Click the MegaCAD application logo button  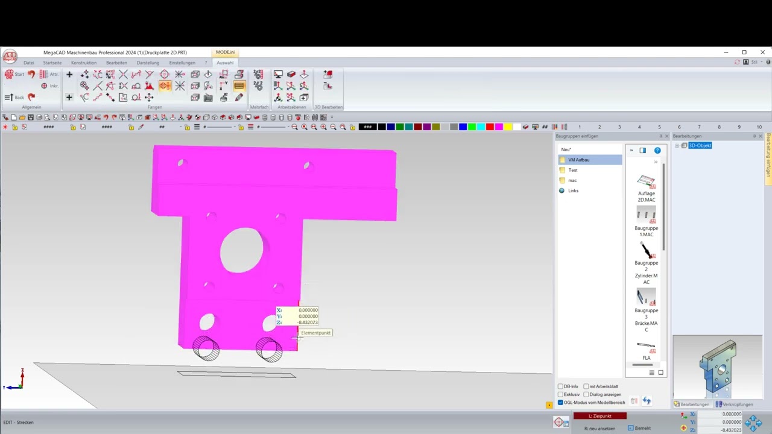(10, 57)
